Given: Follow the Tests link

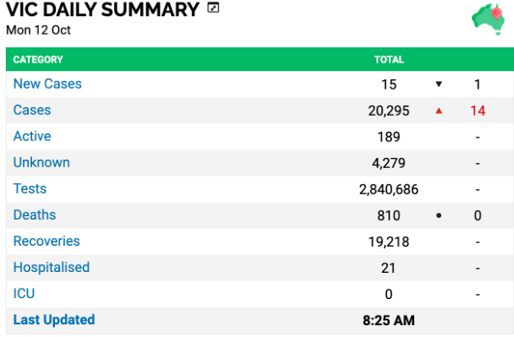Looking at the screenshot, I should pos(30,188).
